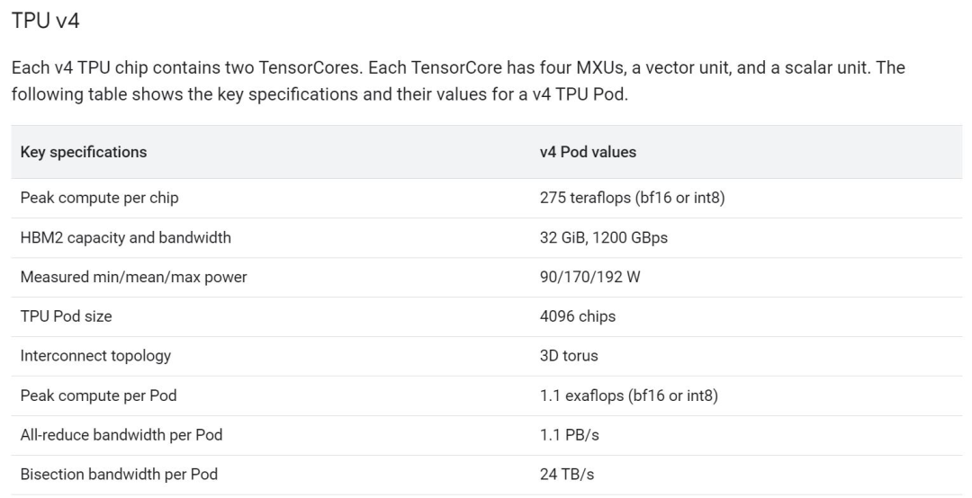The image size is (972, 498).
Task: Click the Peak compute per Pod label
Action: pos(98,396)
